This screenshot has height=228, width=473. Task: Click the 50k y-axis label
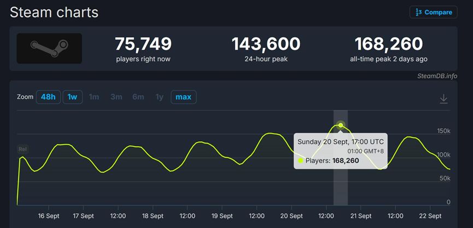click(x=445, y=178)
